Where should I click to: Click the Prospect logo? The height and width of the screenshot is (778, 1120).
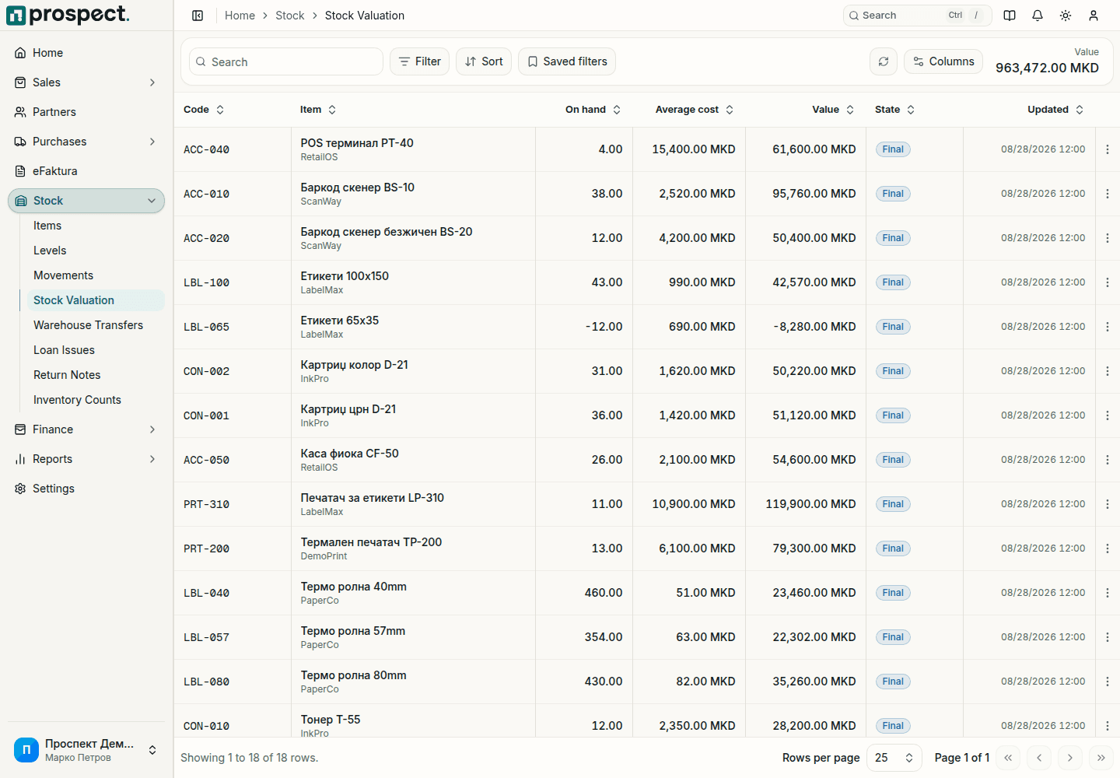point(68,15)
